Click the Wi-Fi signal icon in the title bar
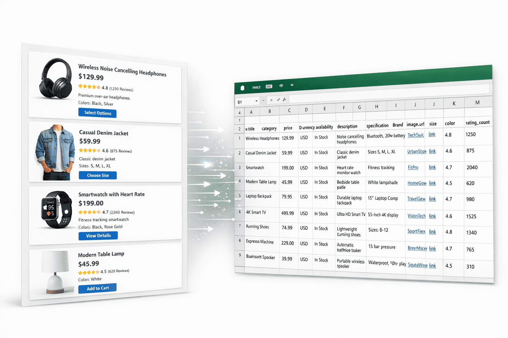Screen dimensions: 508x338 click(281, 85)
